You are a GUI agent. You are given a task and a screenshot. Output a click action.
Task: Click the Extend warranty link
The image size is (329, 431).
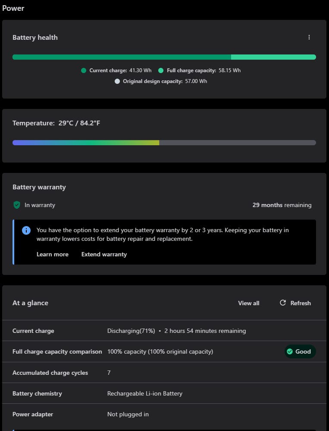104,254
